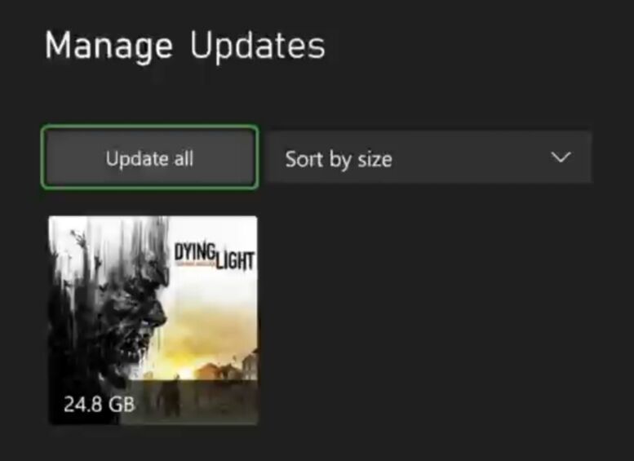Click the "Sort by size" text label
The height and width of the screenshot is (461, 634).
339,159
